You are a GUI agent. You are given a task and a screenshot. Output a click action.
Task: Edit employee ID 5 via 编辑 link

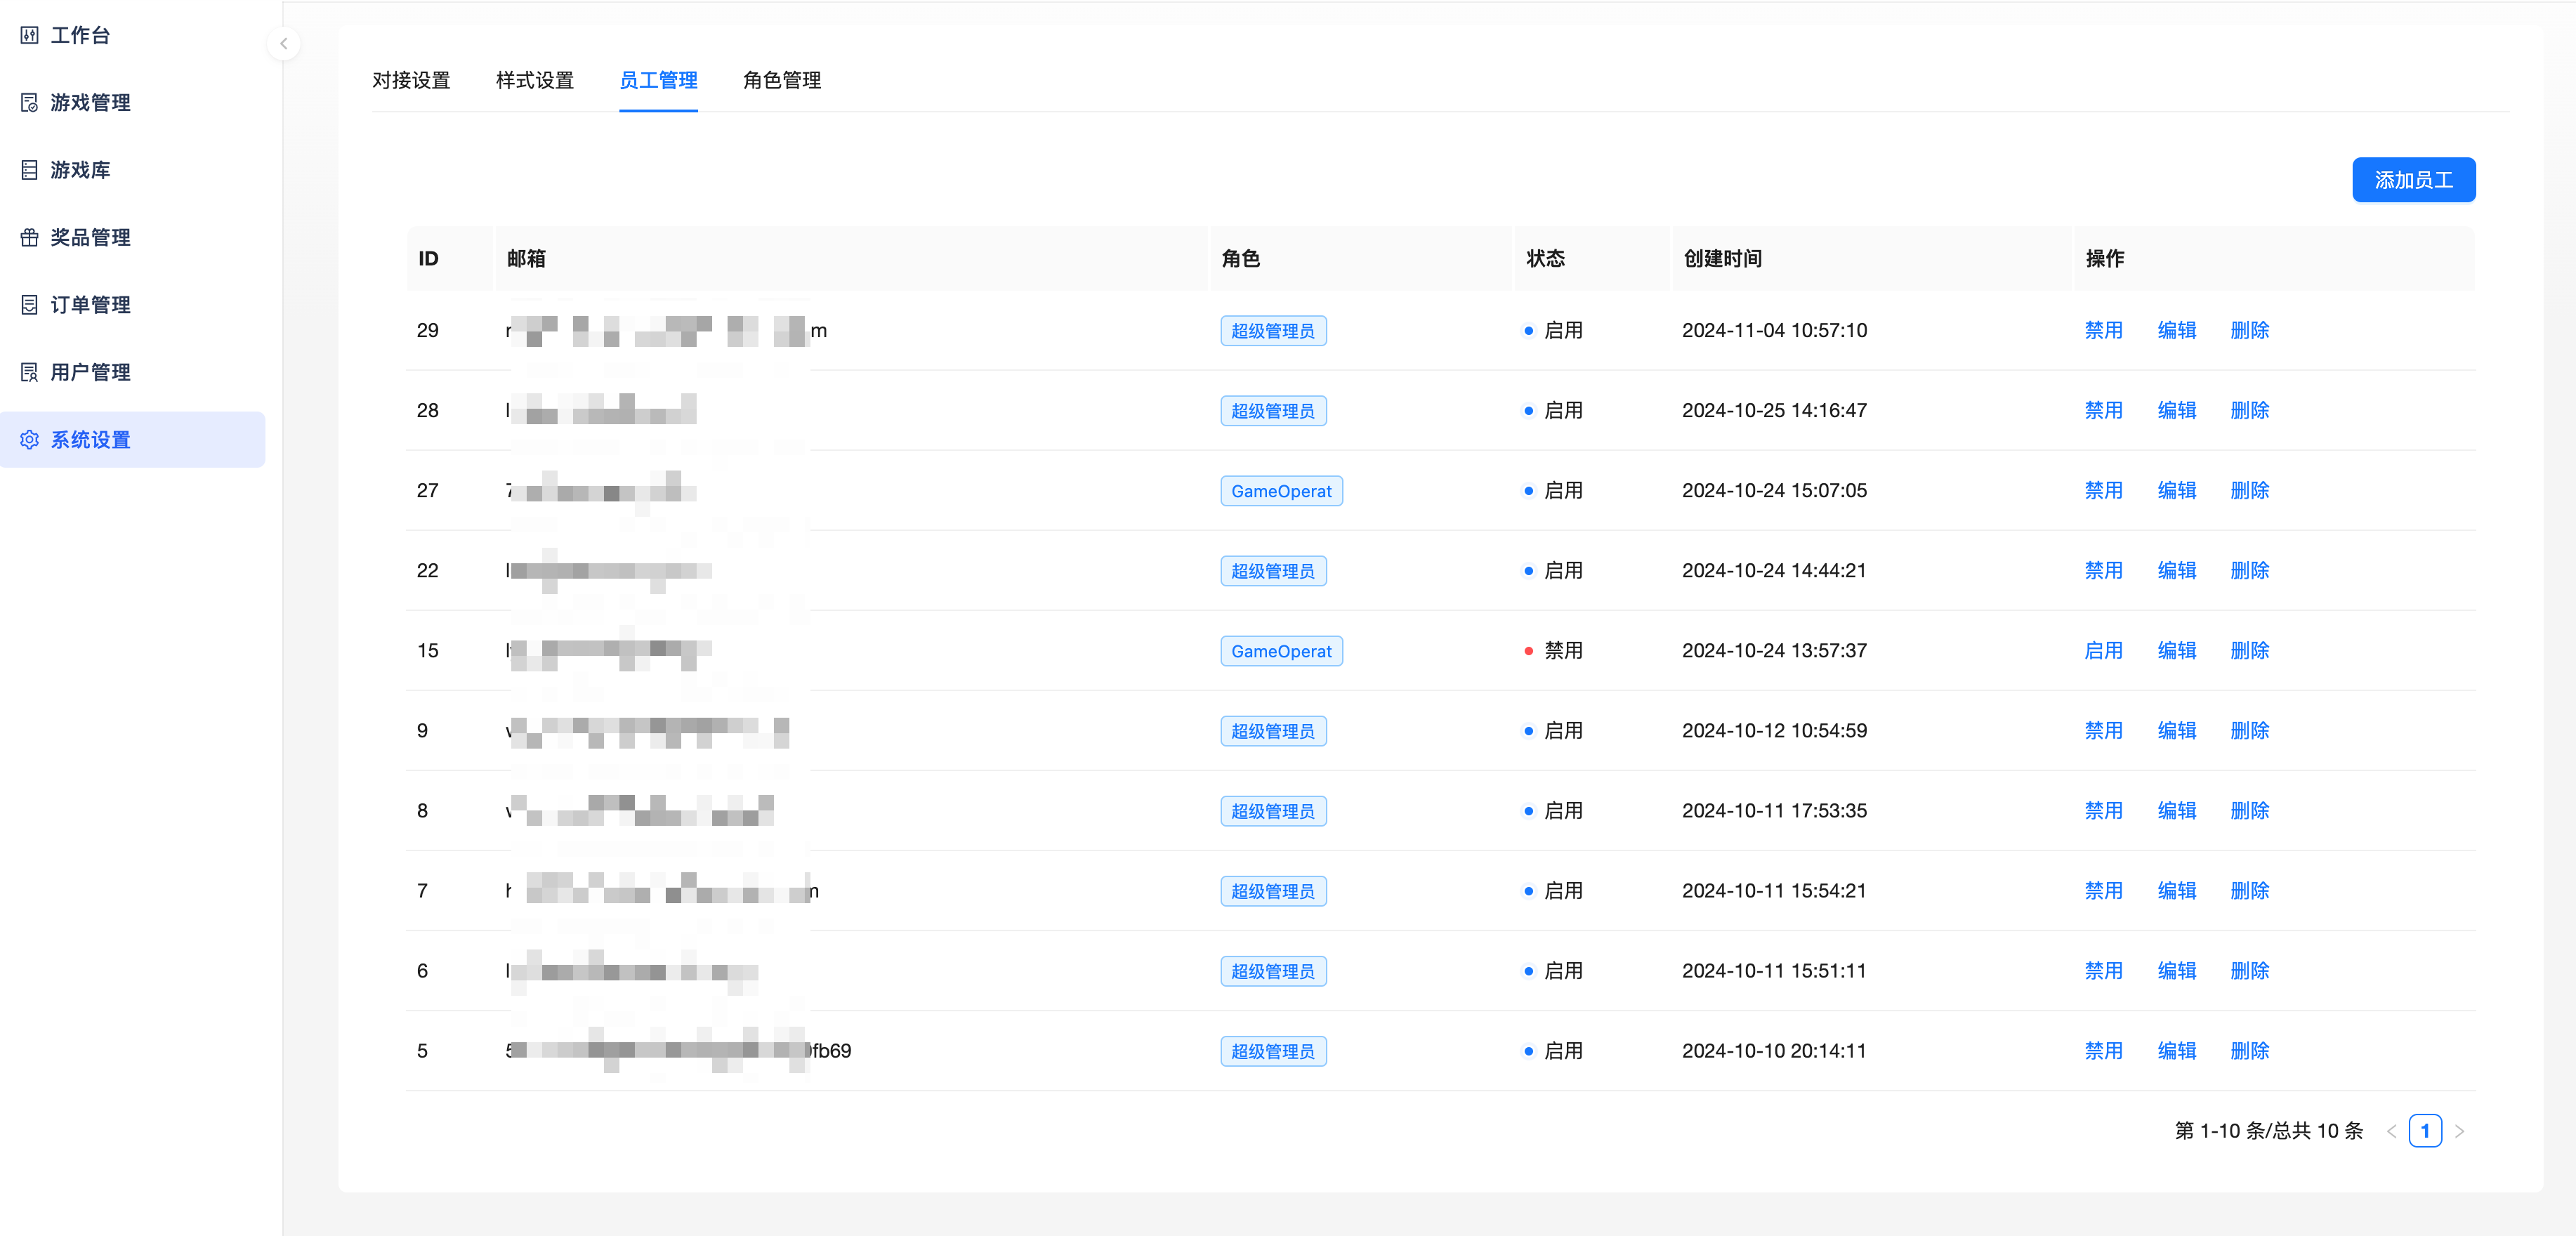(2177, 1050)
